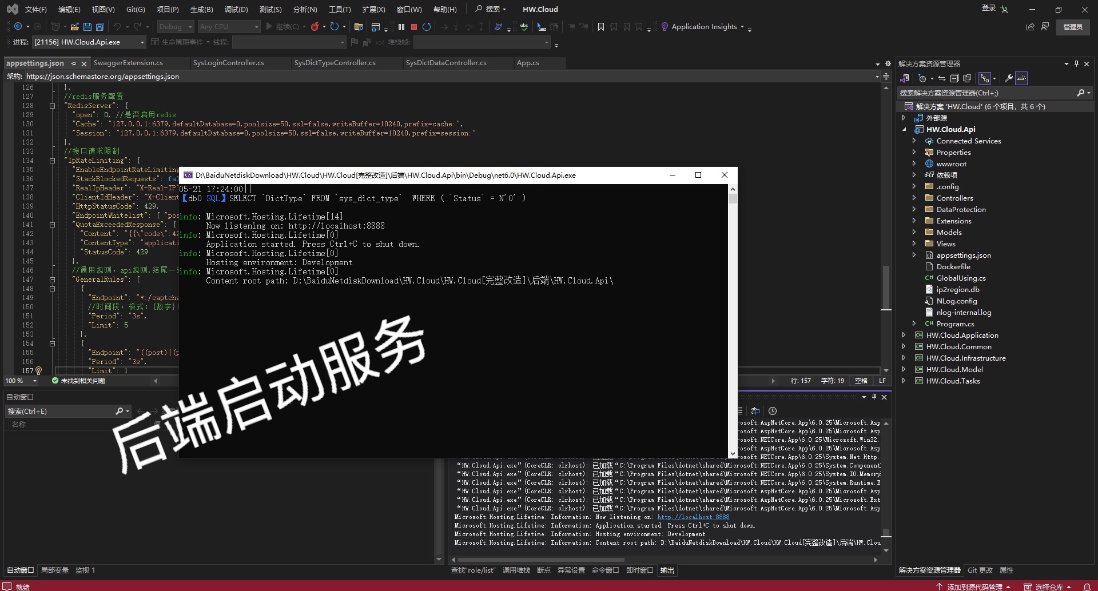This screenshot has width=1098, height=591.
Task: Expand the Controllers folder
Action: tap(914, 198)
